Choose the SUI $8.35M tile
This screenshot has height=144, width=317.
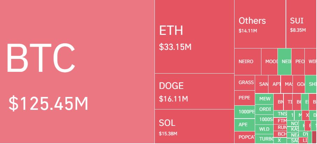click(301, 24)
